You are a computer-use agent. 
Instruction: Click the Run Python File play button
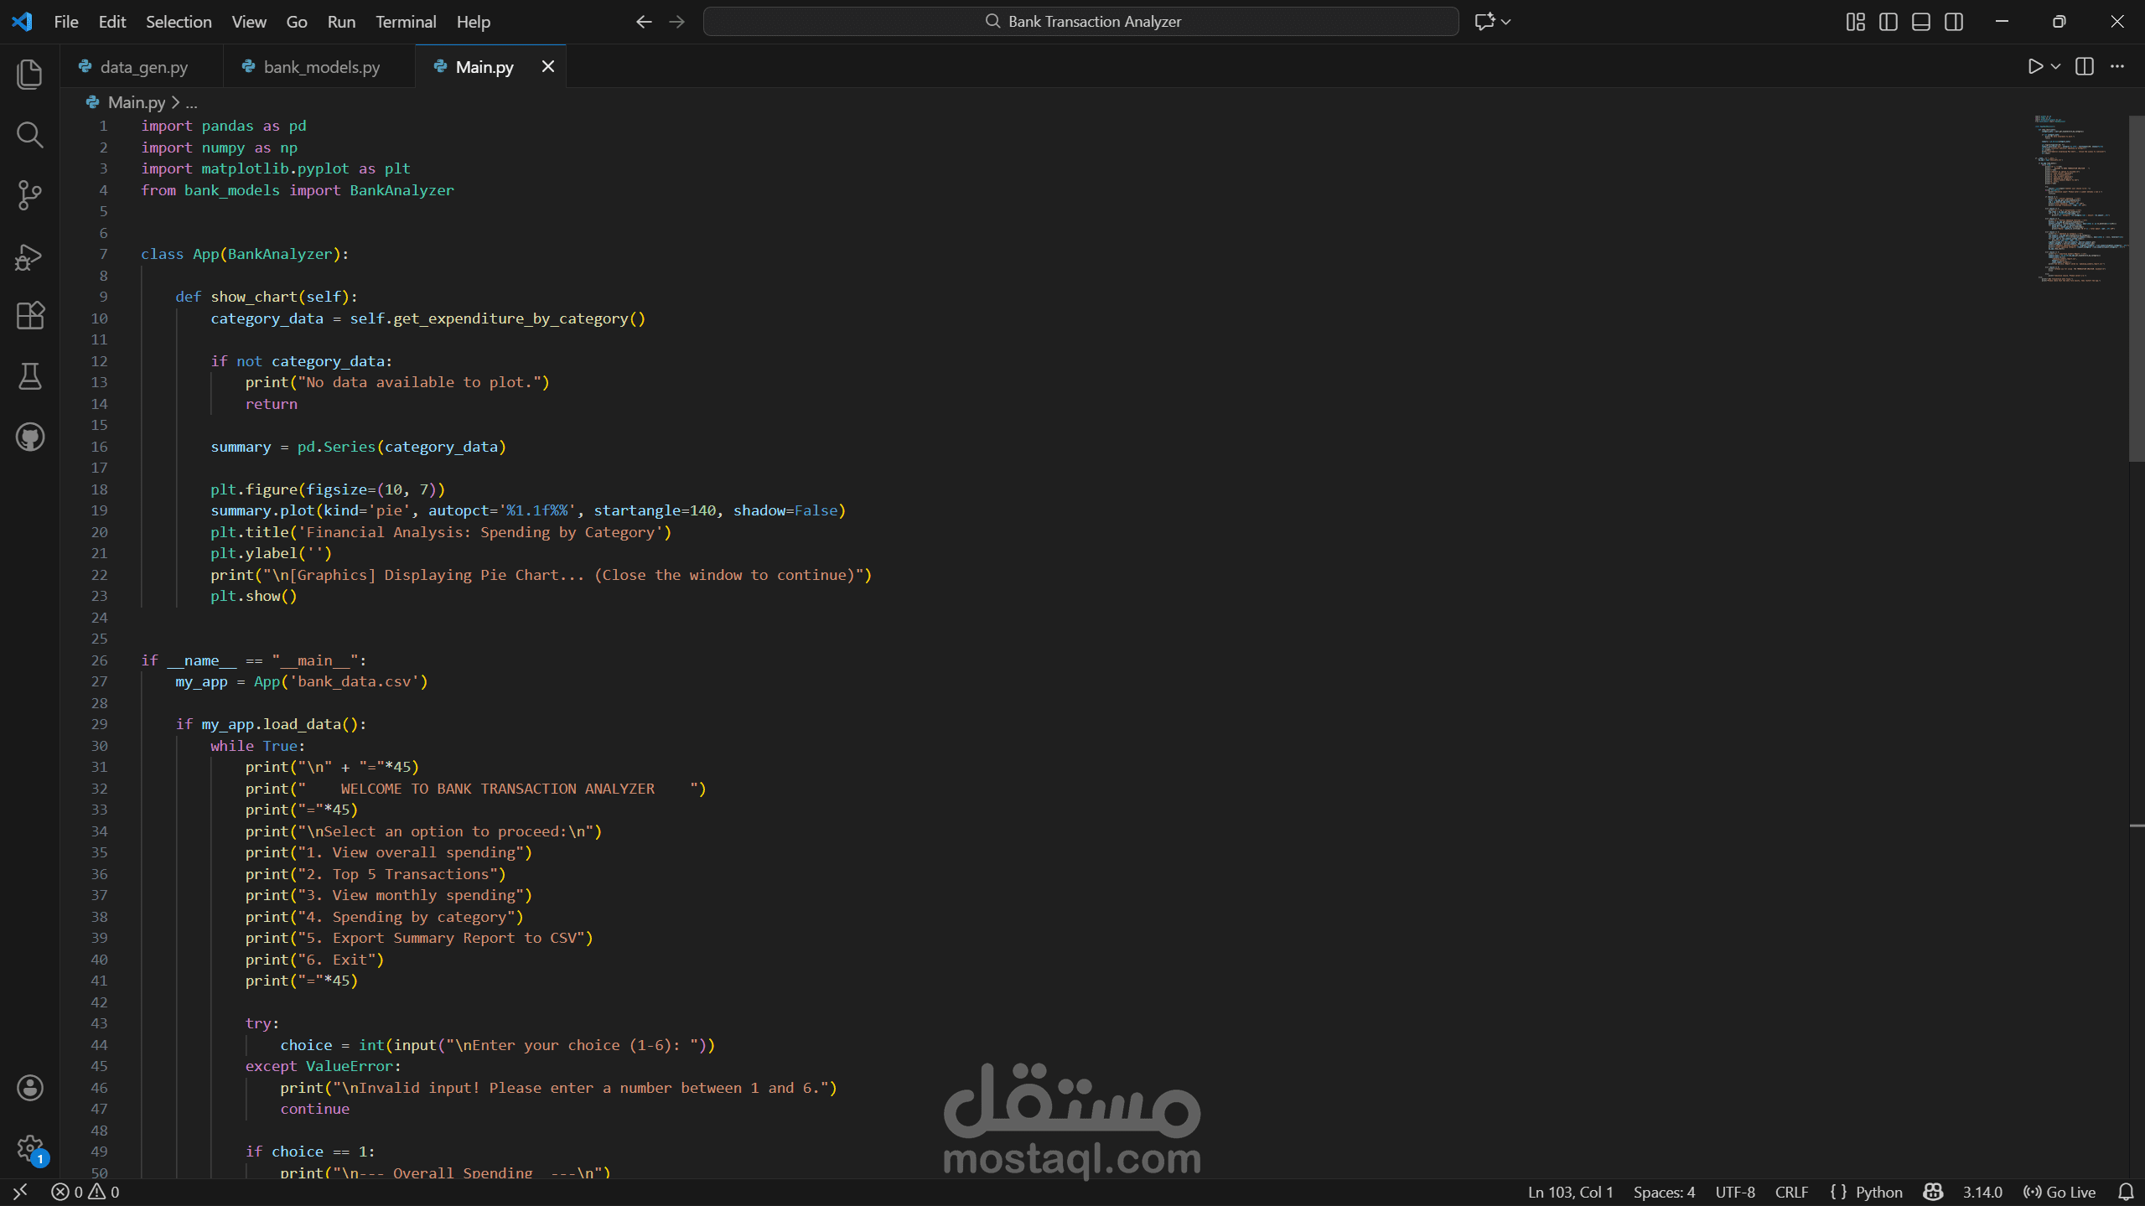tap(2034, 66)
